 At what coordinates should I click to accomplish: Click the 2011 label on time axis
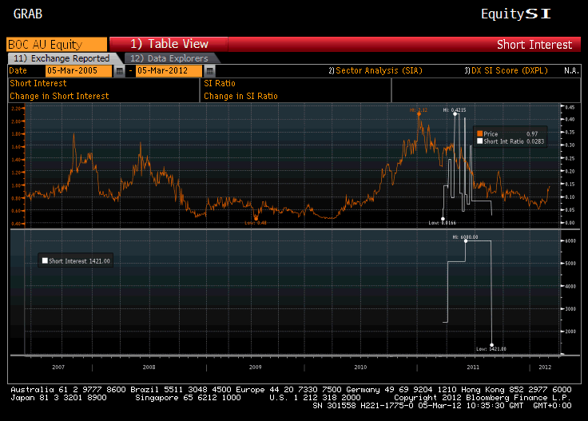pyautogui.click(x=473, y=367)
